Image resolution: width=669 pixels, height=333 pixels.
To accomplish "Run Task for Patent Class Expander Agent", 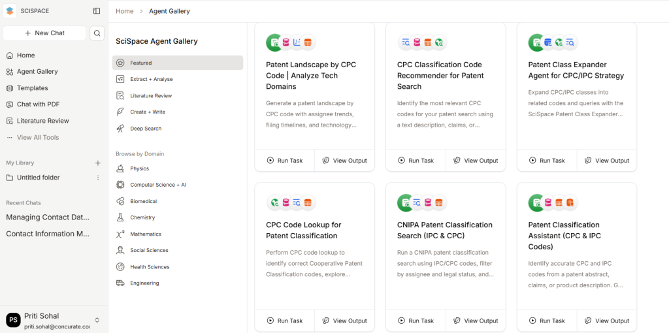I will pyautogui.click(x=547, y=161).
